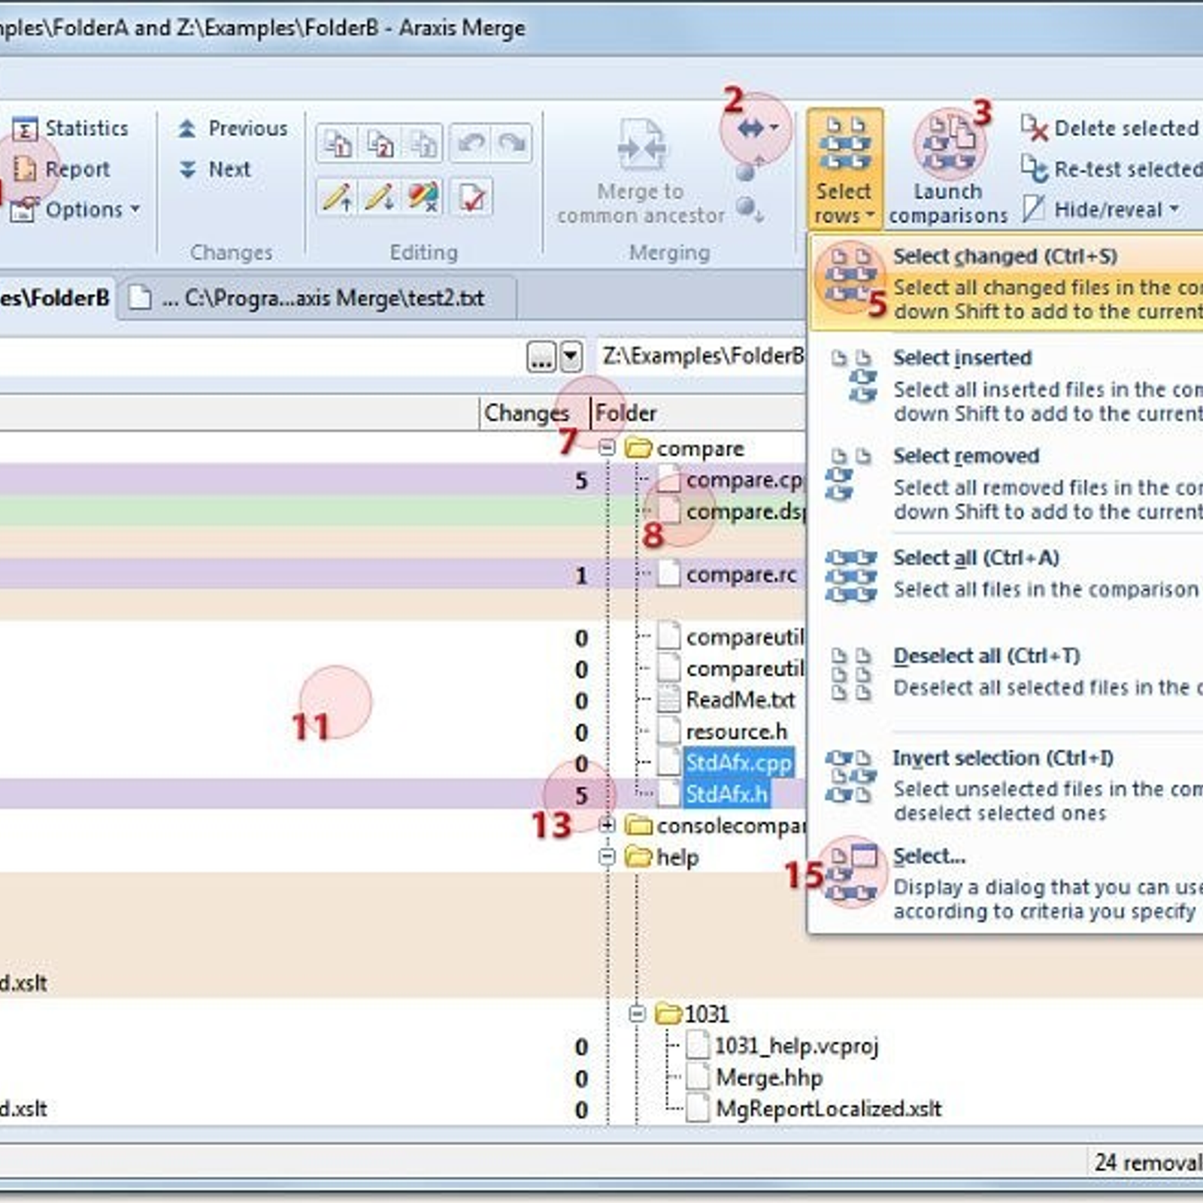Open the Statistics view
The width and height of the screenshot is (1203, 1203).
pyautogui.click(x=70, y=129)
